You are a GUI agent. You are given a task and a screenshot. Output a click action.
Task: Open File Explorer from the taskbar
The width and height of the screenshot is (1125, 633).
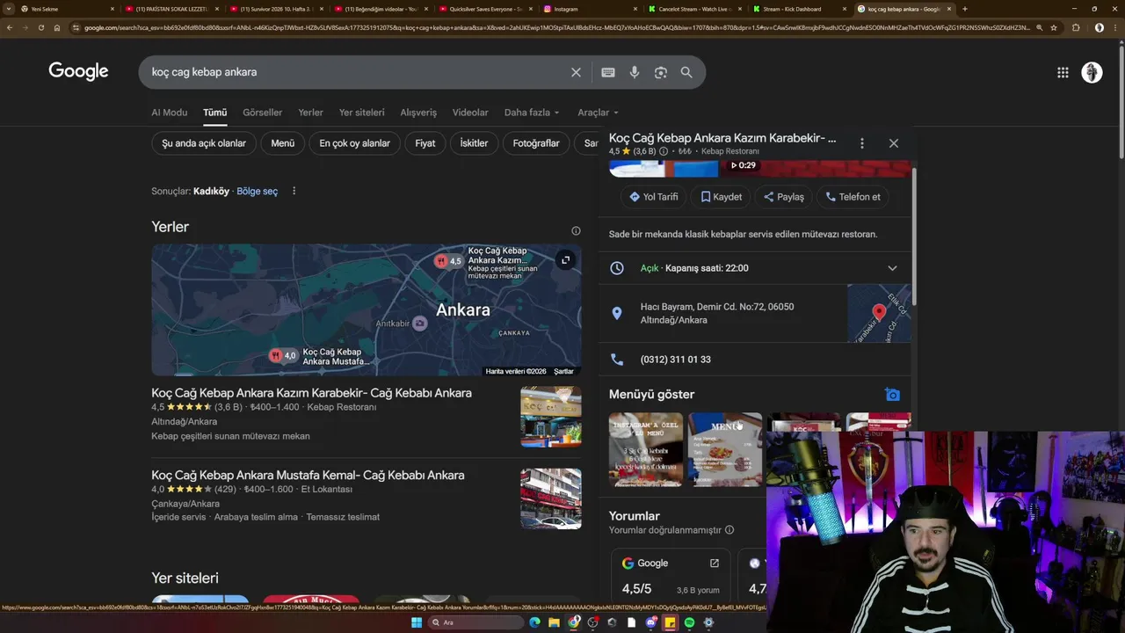point(554,622)
